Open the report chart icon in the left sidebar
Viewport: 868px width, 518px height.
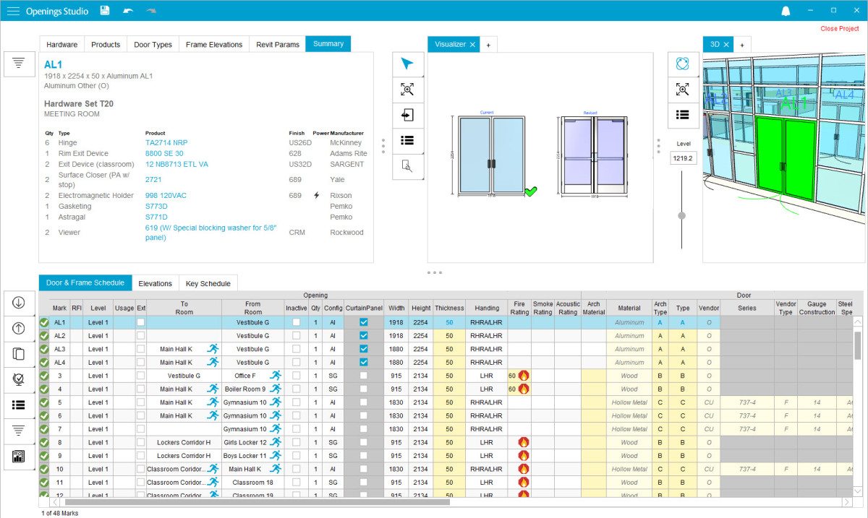19,455
